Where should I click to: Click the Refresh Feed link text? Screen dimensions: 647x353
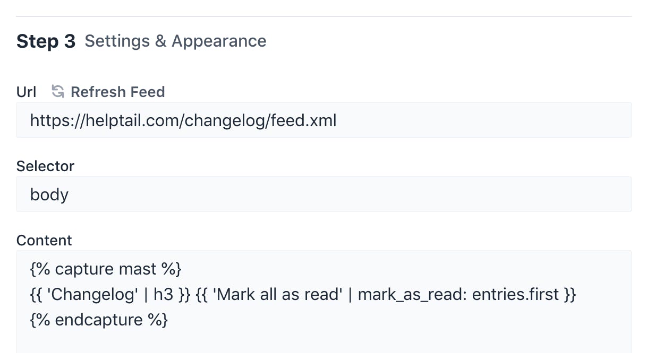117,92
